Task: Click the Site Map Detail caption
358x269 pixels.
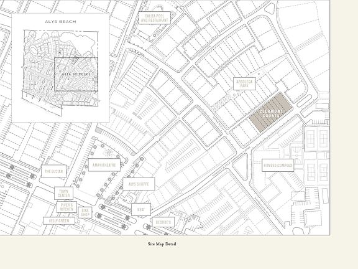Action: tap(162, 244)
